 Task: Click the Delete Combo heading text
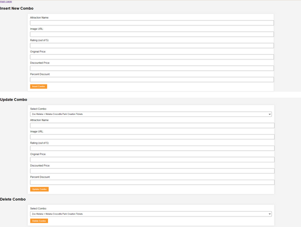[x=13, y=199]
